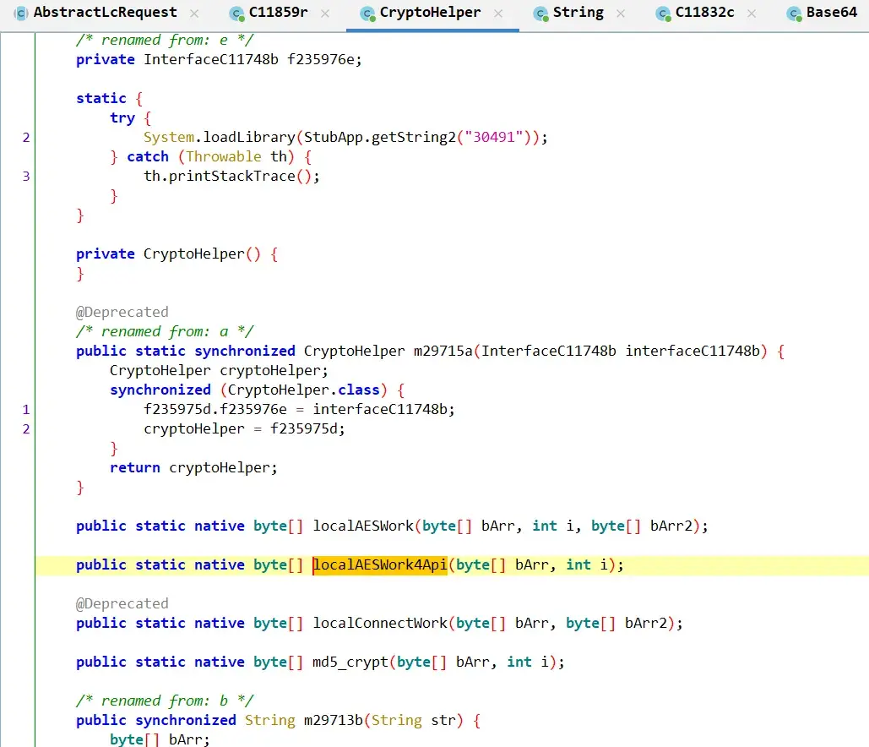The width and height of the screenshot is (869, 747).
Task: Close the CryptoHelper tab
Action: 498,14
